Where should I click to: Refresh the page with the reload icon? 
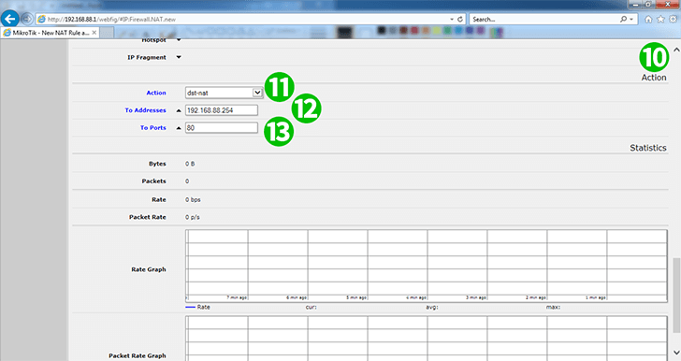click(460, 19)
